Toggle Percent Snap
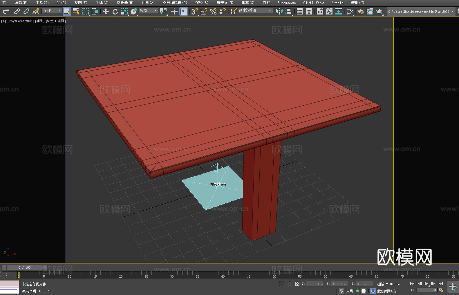Image resolution: width=459 pixels, height=295 pixels. click(213, 11)
